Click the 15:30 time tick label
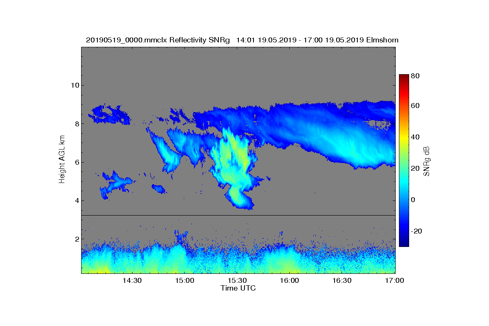Viewport: 489px width, 326px height. point(237,280)
